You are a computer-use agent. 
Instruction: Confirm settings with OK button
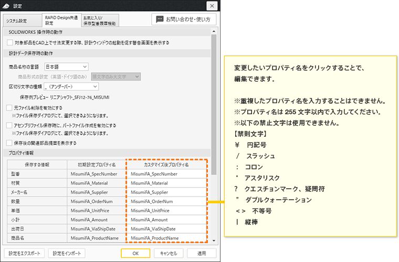[135, 253]
